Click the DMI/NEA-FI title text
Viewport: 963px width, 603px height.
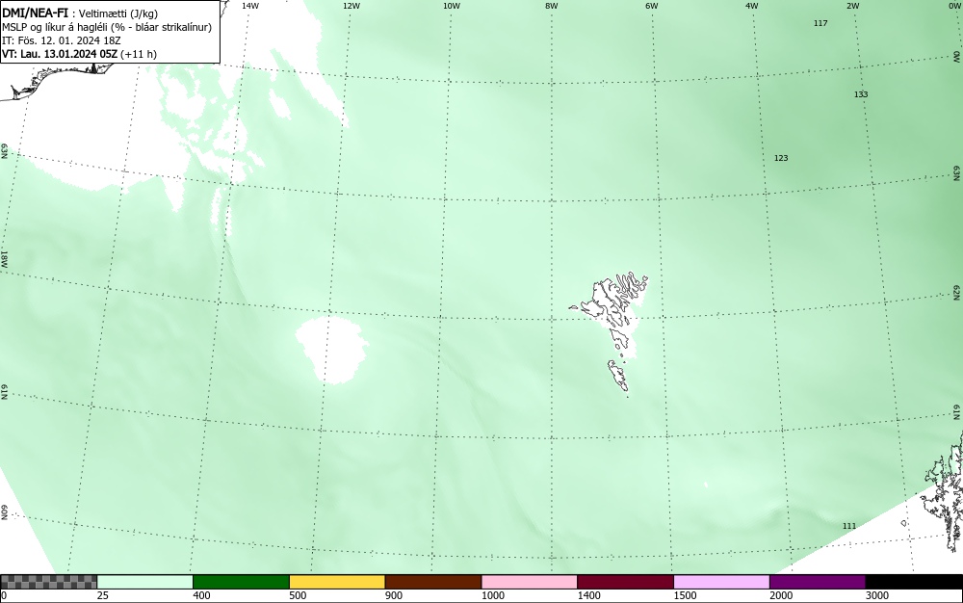[35, 13]
